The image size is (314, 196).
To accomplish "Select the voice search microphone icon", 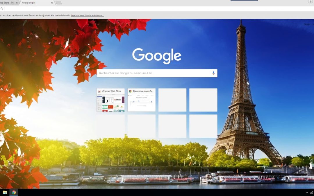I will pos(213,73).
